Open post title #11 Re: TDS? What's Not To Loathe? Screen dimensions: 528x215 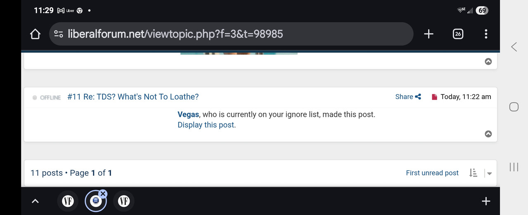tap(133, 97)
